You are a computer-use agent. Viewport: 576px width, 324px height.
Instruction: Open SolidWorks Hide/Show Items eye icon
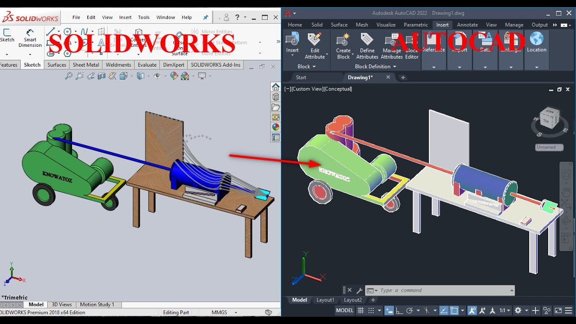tap(157, 76)
